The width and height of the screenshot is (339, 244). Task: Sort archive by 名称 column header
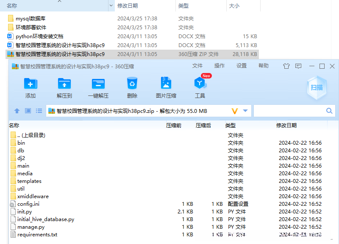[14, 126]
